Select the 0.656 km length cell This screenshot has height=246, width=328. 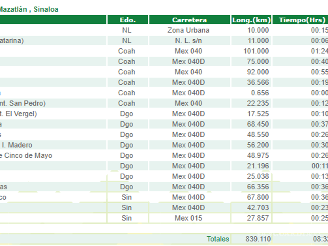[x=260, y=93]
